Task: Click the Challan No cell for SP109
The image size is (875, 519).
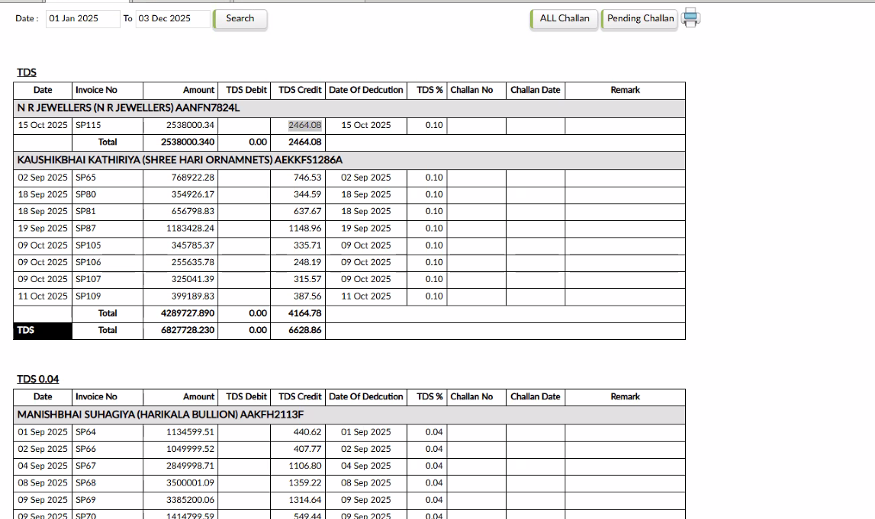Action: pyautogui.click(x=476, y=296)
